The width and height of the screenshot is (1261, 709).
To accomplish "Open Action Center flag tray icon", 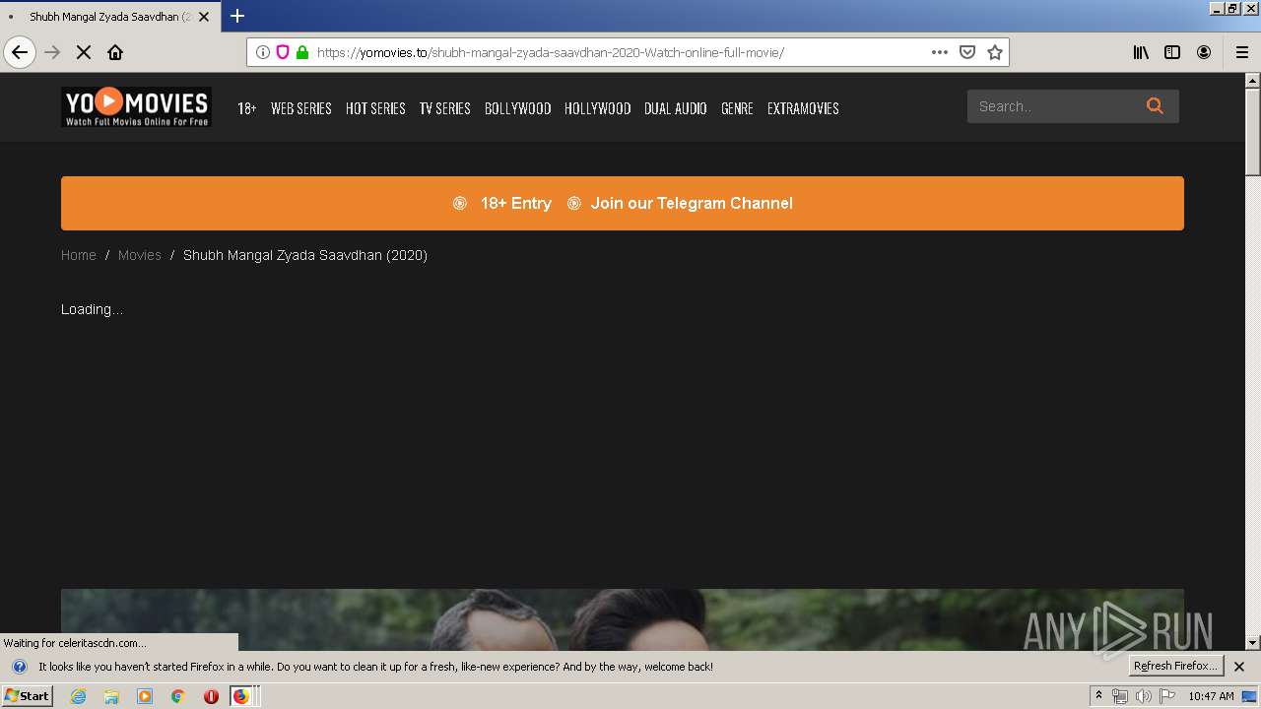I will [1167, 696].
